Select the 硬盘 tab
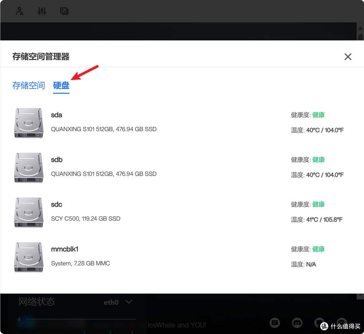Viewport: 364px width, 334px height. pyautogui.click(x=61, y=86)
